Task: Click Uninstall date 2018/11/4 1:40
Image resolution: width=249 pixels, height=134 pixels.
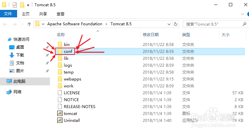Action: (157, 120)
